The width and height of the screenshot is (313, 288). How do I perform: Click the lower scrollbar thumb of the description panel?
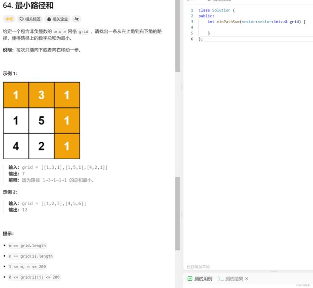coord(178,213)
